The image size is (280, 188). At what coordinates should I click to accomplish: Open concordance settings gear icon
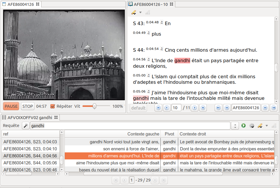(x=252, y=126)
